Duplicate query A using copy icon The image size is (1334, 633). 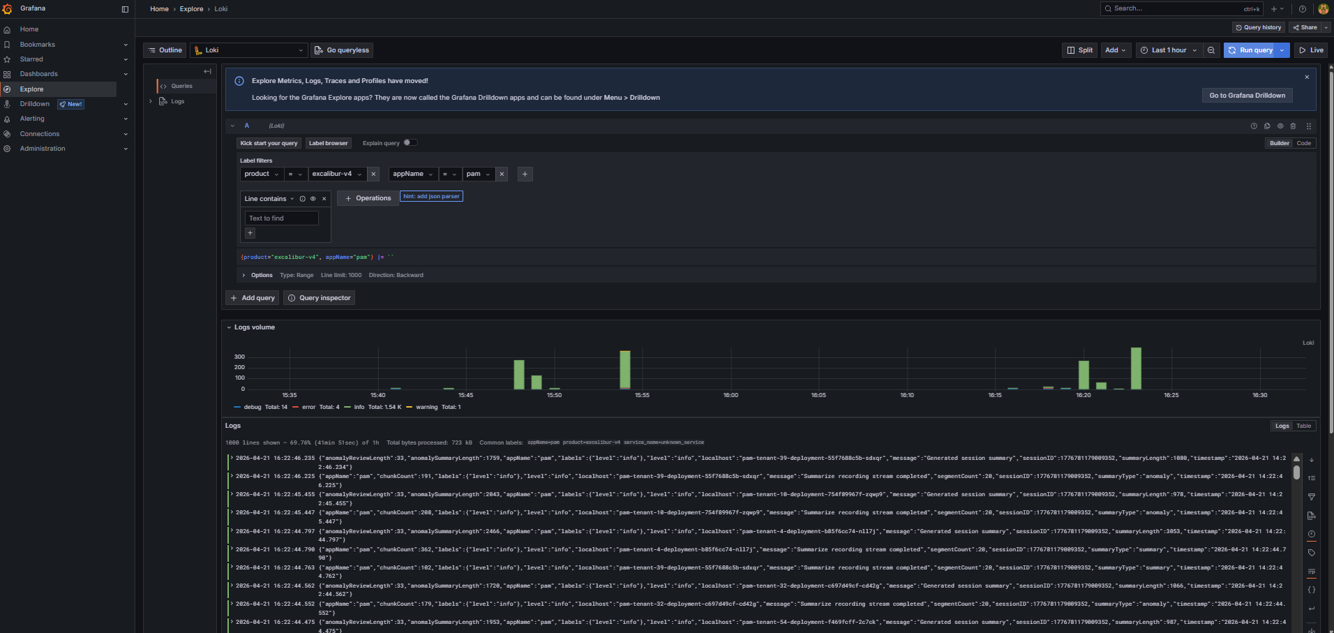coord(1267,126)
